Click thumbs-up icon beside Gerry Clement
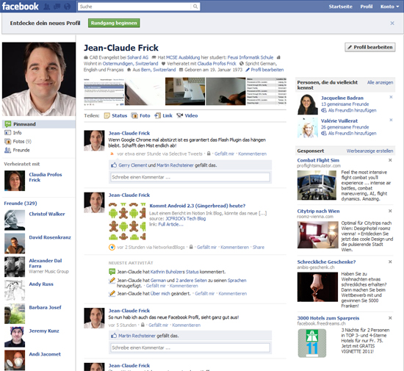Screen dimensions: 404x371 [114, 165]
